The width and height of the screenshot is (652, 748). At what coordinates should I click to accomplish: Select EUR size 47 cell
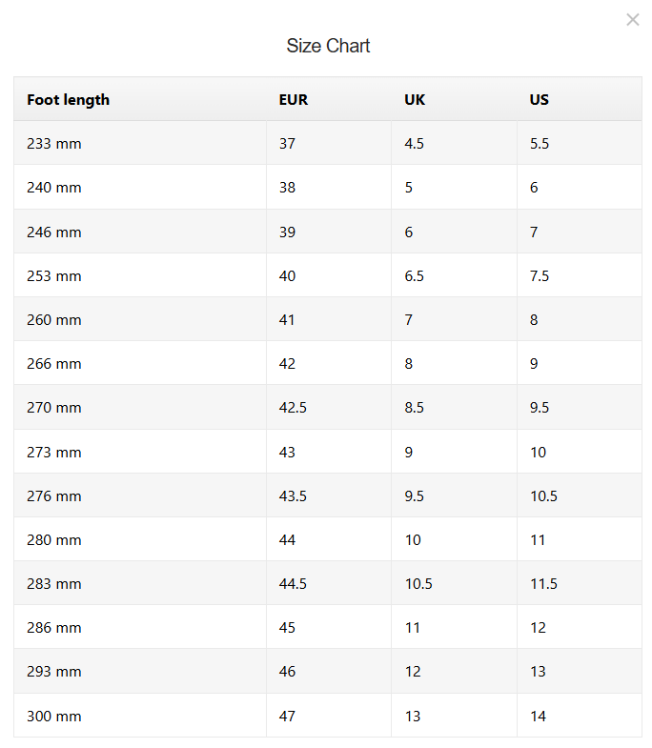point(288,717)
